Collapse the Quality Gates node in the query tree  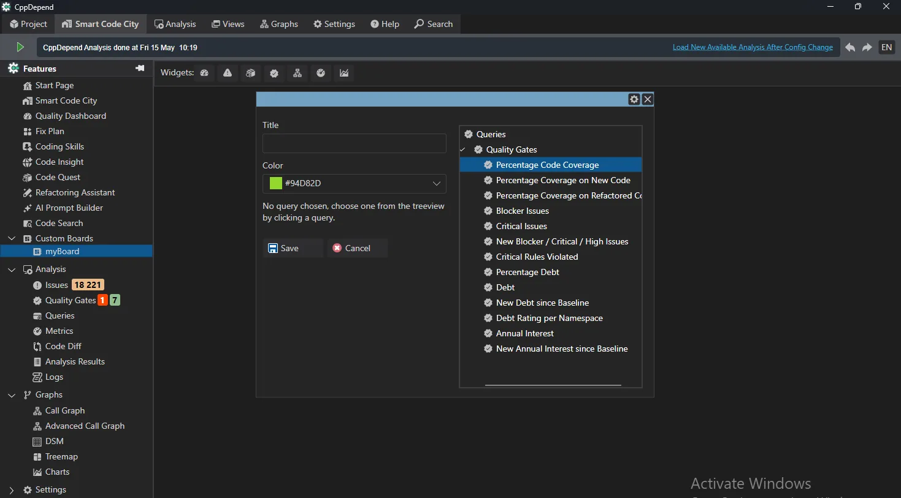point(463,149)
